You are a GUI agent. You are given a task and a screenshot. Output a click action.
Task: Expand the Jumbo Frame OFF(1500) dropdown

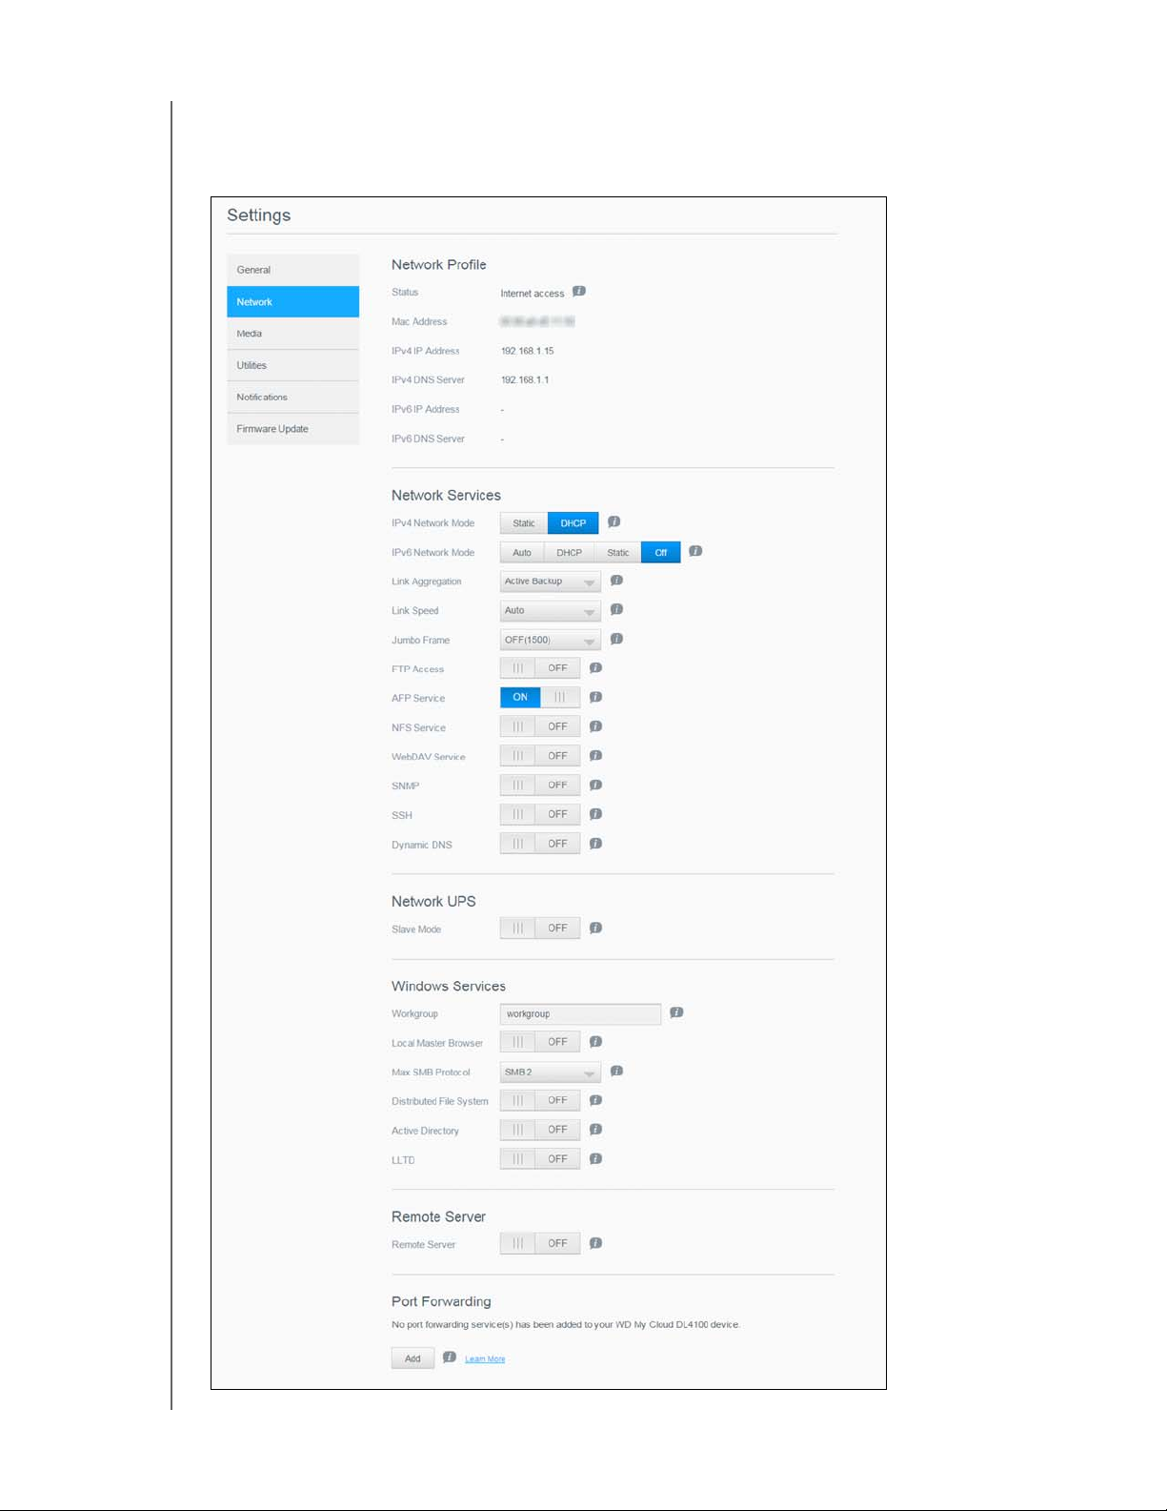(551, 640)
